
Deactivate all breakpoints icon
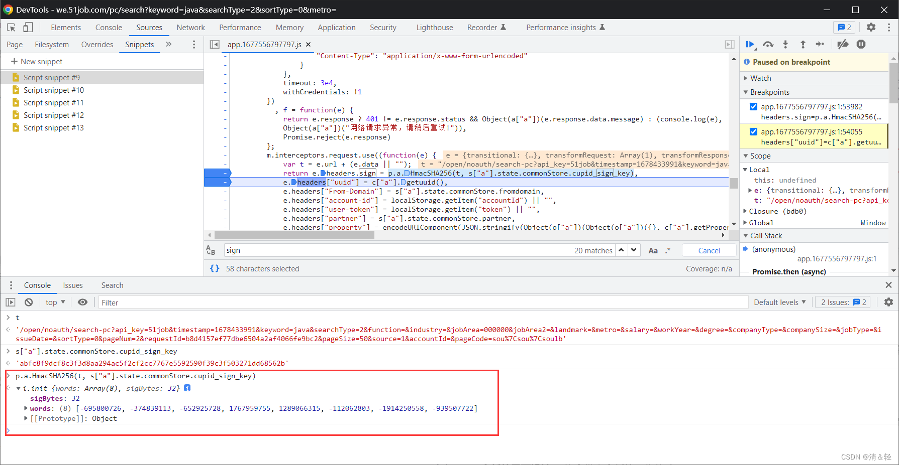843,45
